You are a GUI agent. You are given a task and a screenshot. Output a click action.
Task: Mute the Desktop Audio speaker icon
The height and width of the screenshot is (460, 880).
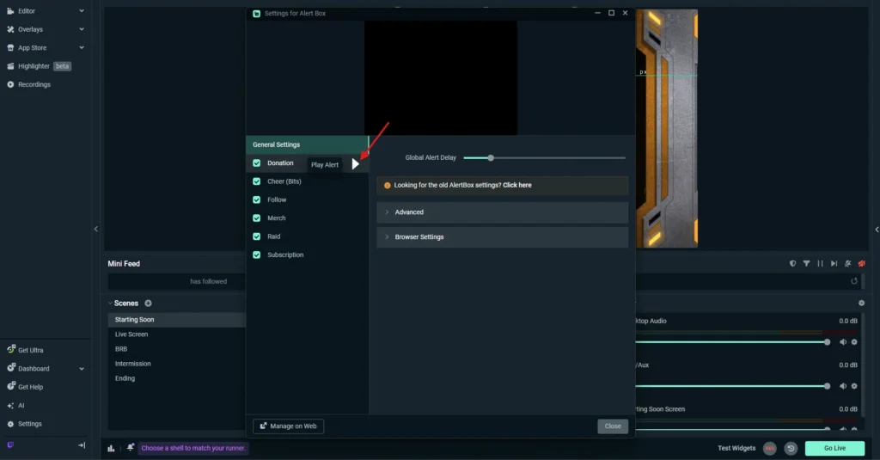point(842,342)
